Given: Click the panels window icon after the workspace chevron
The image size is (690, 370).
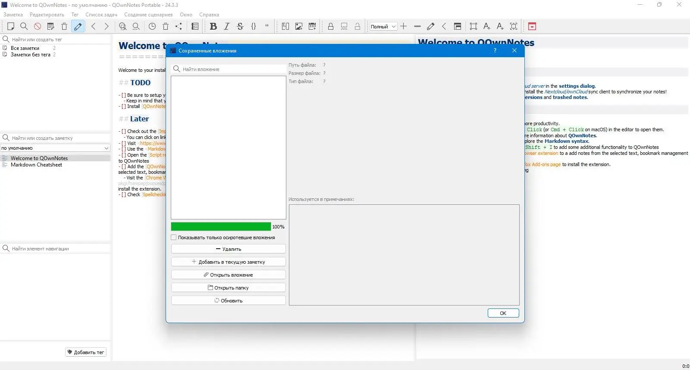Looking at the screenshot, I should coord(458,26).
